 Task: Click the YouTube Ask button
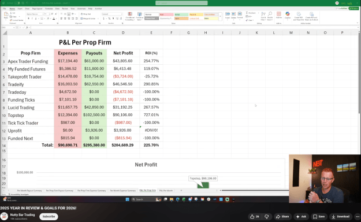(301, 216)
